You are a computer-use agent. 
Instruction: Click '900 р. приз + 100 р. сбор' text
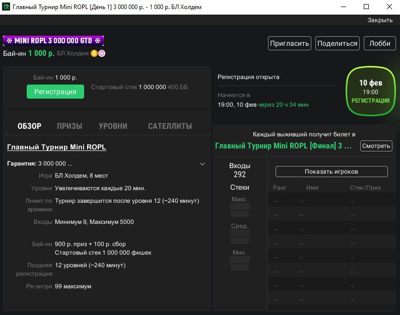tap(90, 244)
